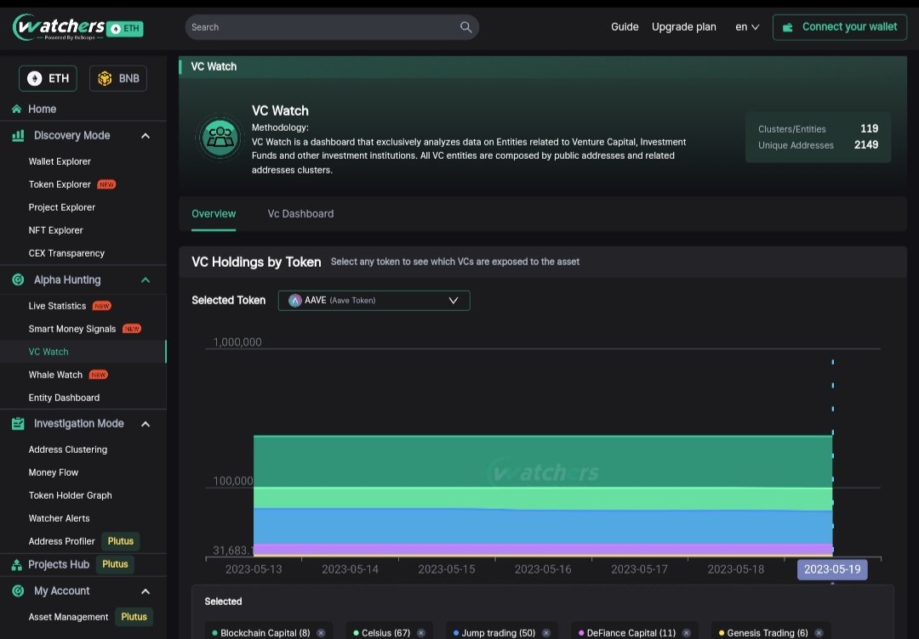Click the ETH badge beside the logo
The height and width of the screenshot is (639, 919).
coord(125,28)
